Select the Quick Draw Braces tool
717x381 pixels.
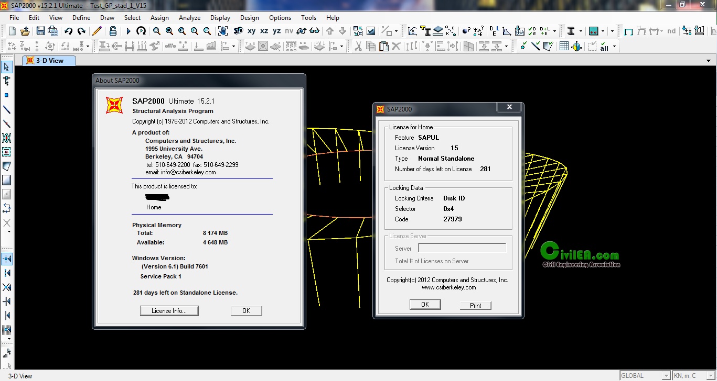tap(7, 138)
